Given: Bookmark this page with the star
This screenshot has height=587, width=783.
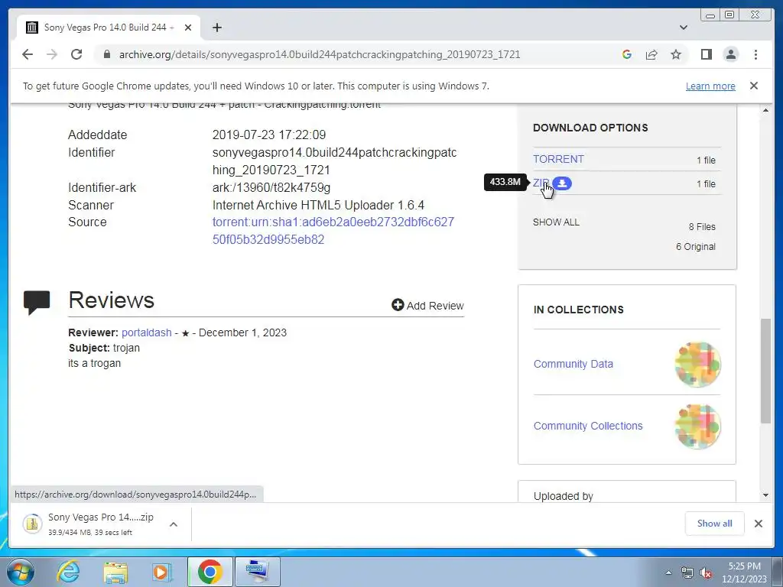Looking at the screenshot, I should (x=676, y=54).
